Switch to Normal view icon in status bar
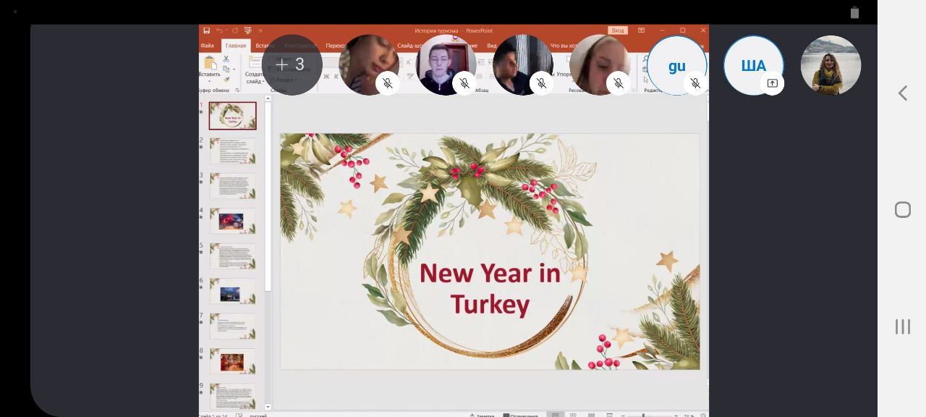The width and height of the screenshot is (926, 417). [x=555, y=415]
